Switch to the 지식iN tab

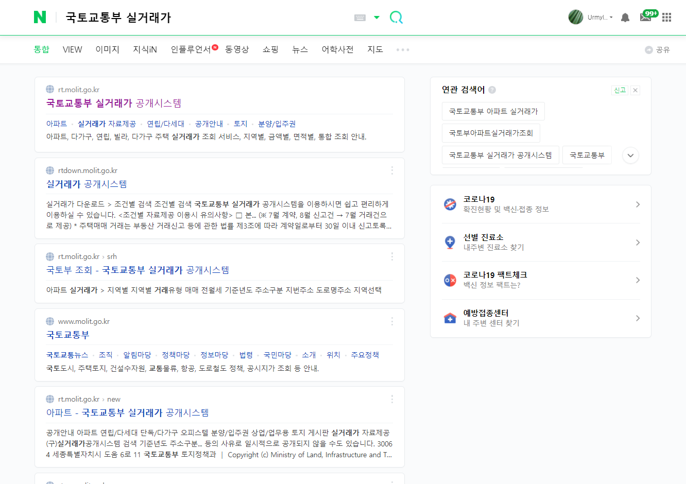point(145,49)
